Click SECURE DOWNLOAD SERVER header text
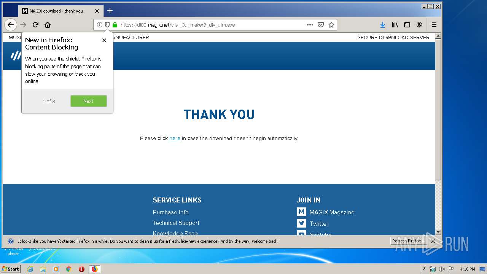This screenshot has width=487, height=274. 393,38
